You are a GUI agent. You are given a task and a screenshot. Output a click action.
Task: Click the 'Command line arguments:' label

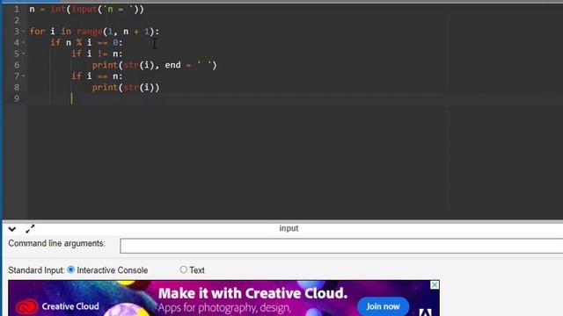pos(56,243)
